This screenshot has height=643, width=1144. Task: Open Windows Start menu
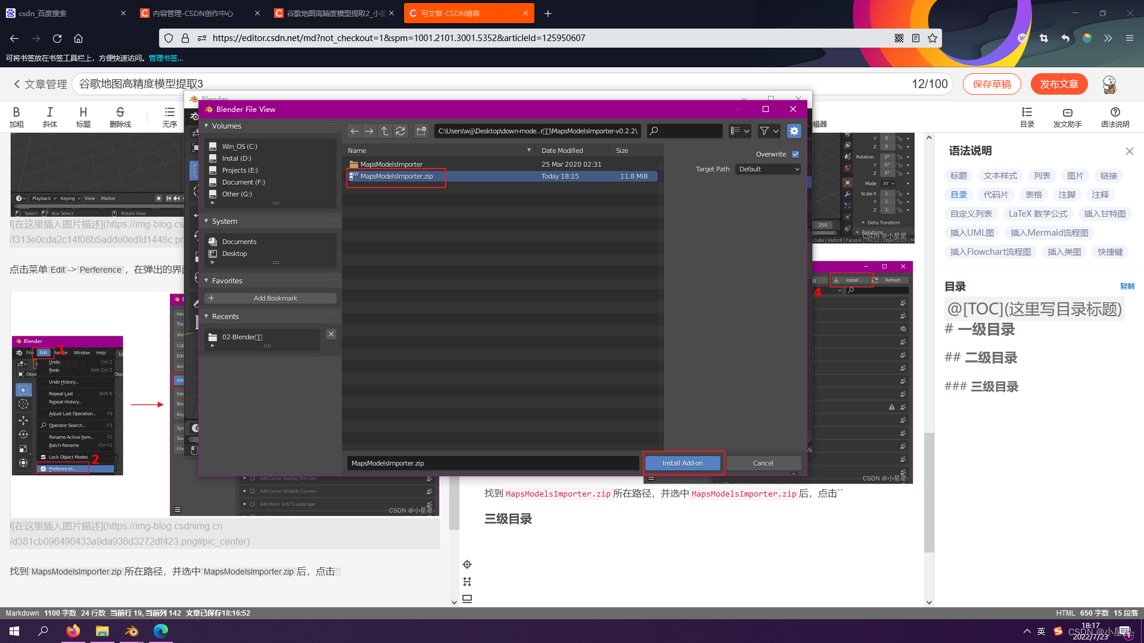[14, 631]
